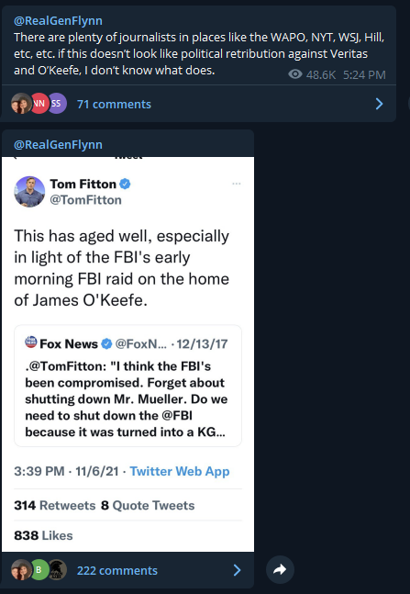Open the tweet's three-dot more menu
Image resolution: width=410 pixels, height=594 pixels.
pos(237,184)
